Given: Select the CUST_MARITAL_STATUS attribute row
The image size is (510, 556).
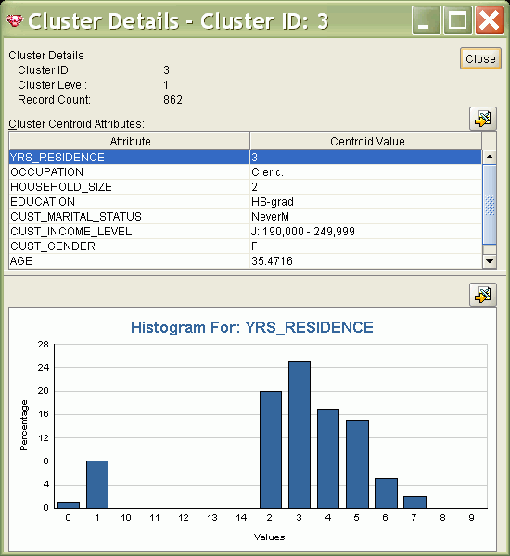Looking at the screenshot, I should tap(245, 216).
